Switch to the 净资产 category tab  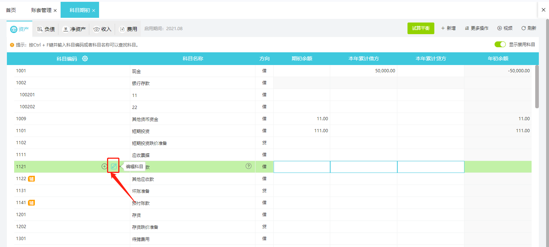coord(74,29)
